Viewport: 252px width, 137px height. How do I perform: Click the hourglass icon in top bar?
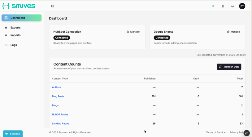click(223, 6)
